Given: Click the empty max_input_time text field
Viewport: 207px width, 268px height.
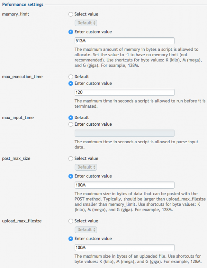Looking at the screenshot, I should [125, 133].
